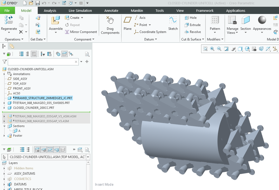This screenshot has width=279, height=190.
Task: Toggle datum display filters icon
Action: pos(275,49)
